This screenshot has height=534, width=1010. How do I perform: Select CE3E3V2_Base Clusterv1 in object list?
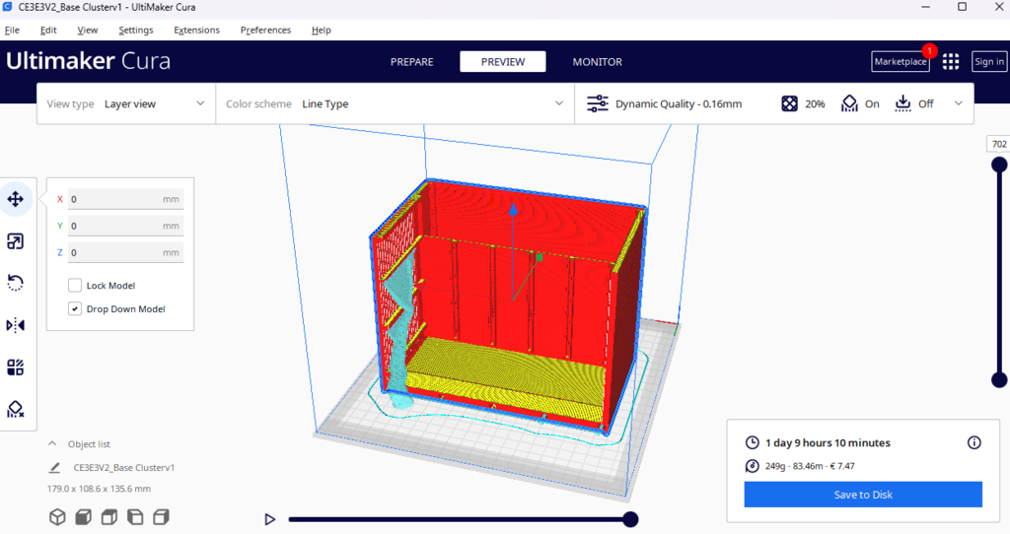point(123,468)
